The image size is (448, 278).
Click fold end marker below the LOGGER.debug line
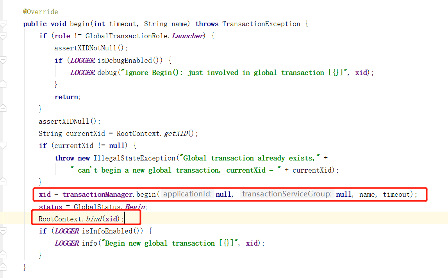coord(3,84)
